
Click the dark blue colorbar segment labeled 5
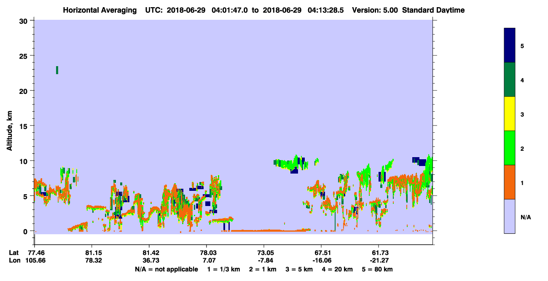[x=510, y=45]
